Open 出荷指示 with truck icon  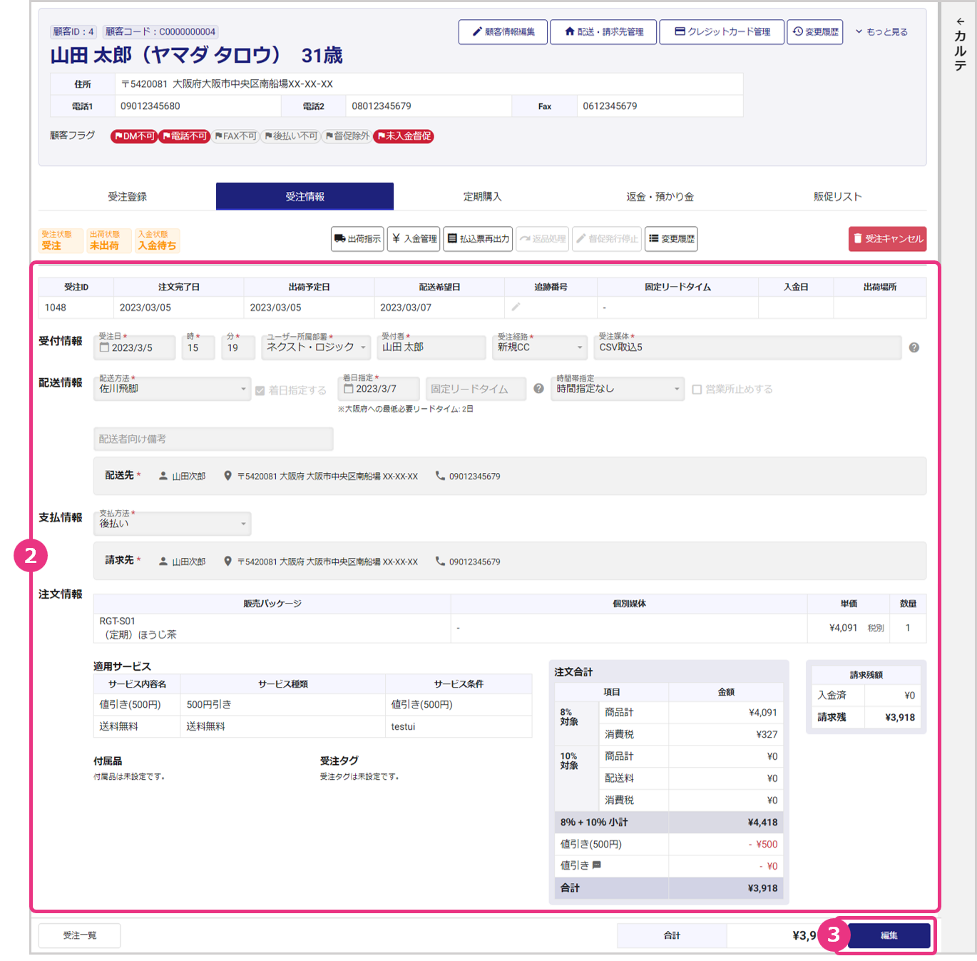coord(357,239)
